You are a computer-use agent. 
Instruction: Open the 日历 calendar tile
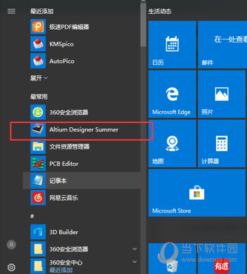(172, 44)
